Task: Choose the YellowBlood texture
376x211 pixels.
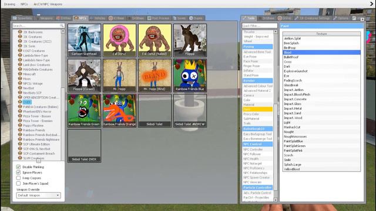Action: click(321, 169)
